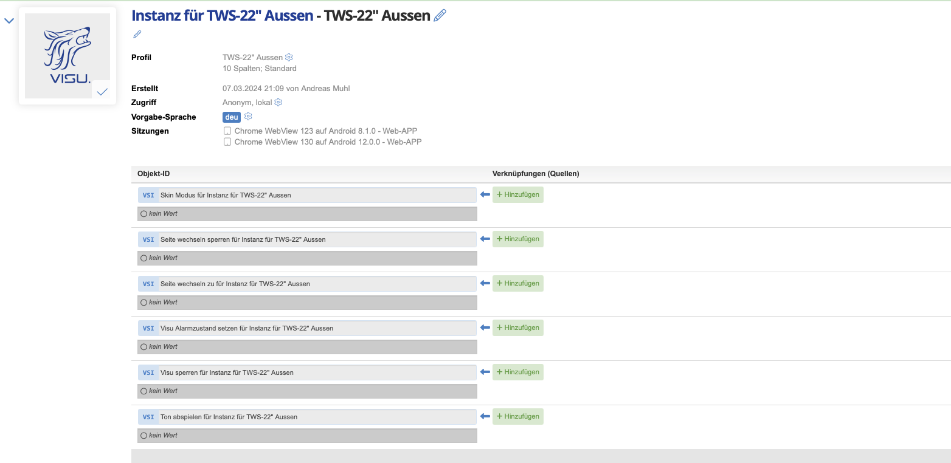Add a link for Visu Alarmzustand setzen

tap(517, 328)
